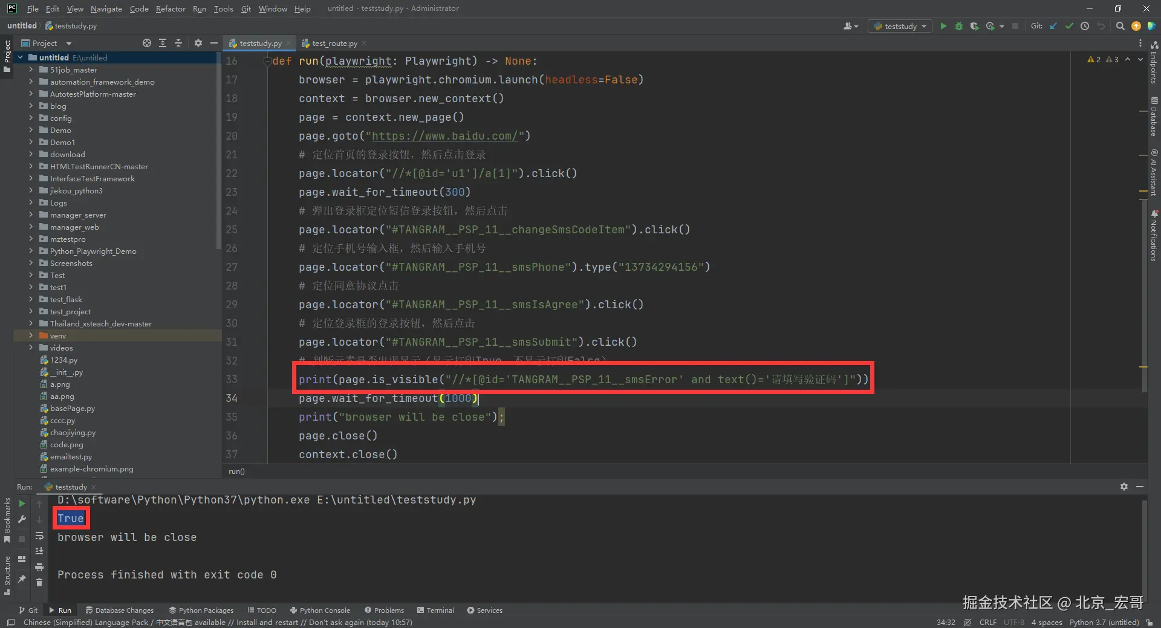Open the Python Packages tool window
This screenshot has width=1161, height=628.
coord(201,610)
